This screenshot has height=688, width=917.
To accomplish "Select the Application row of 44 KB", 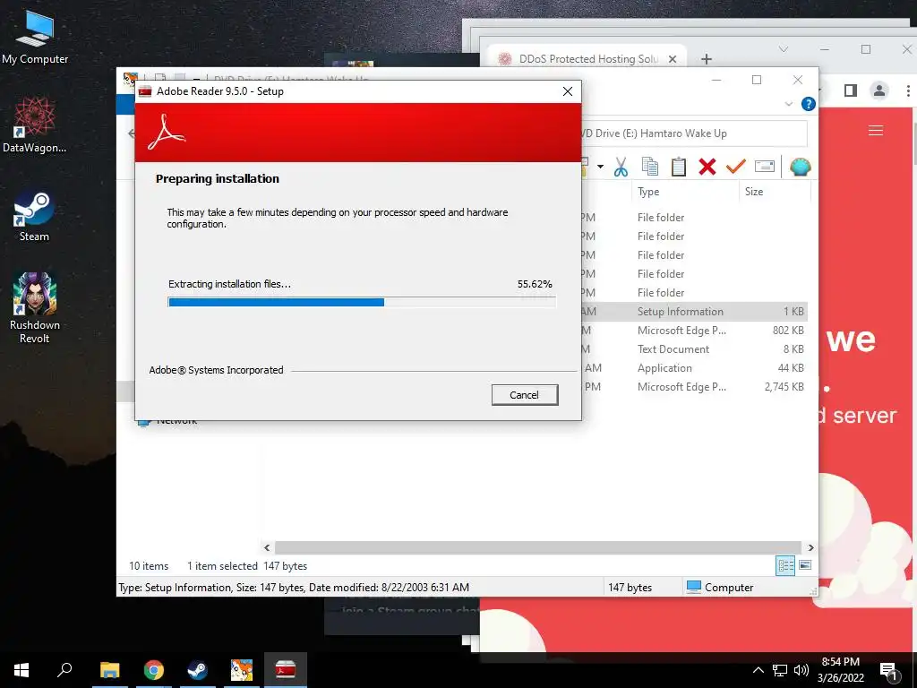I will tap(695, 368).
